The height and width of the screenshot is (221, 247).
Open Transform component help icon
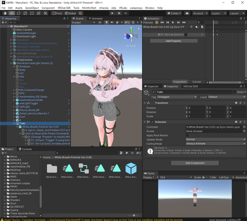pos(236,103)
